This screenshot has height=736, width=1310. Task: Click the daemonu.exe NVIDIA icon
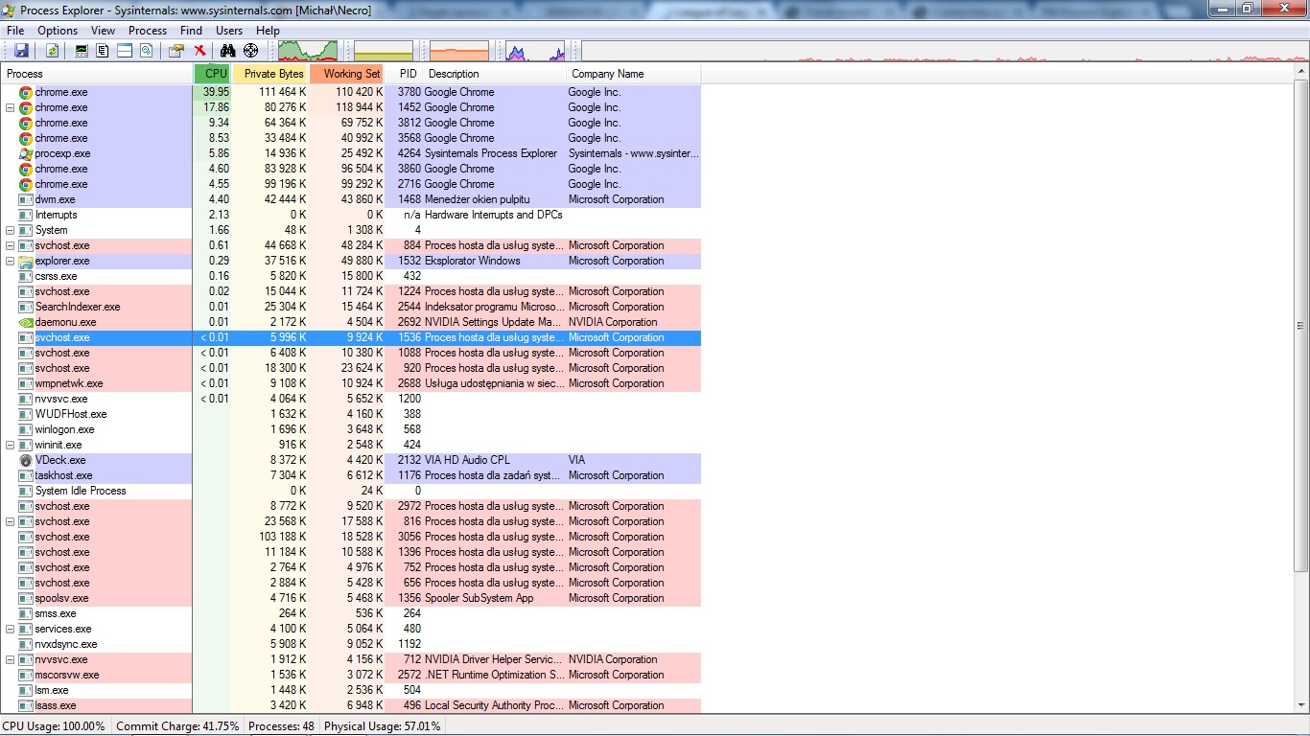(26, 322)
